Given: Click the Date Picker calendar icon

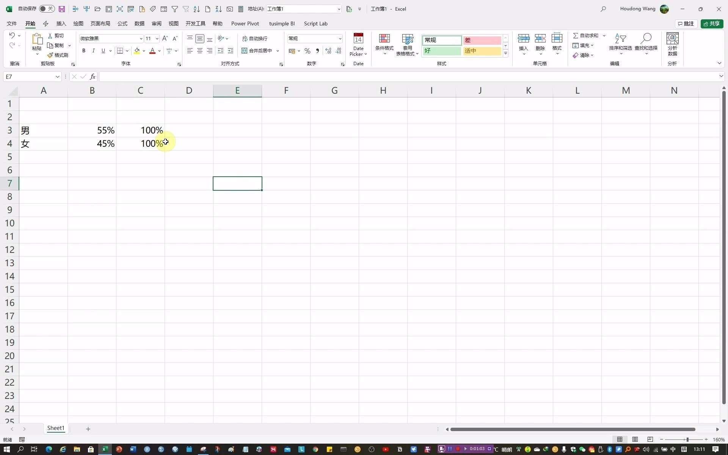Looking at the screenshot, I should pos(358,39).
